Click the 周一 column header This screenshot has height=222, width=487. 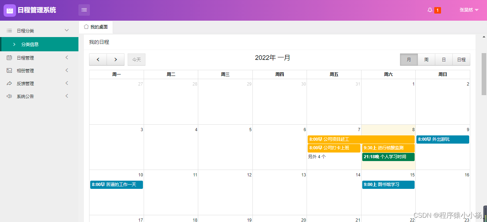(117, 74)
